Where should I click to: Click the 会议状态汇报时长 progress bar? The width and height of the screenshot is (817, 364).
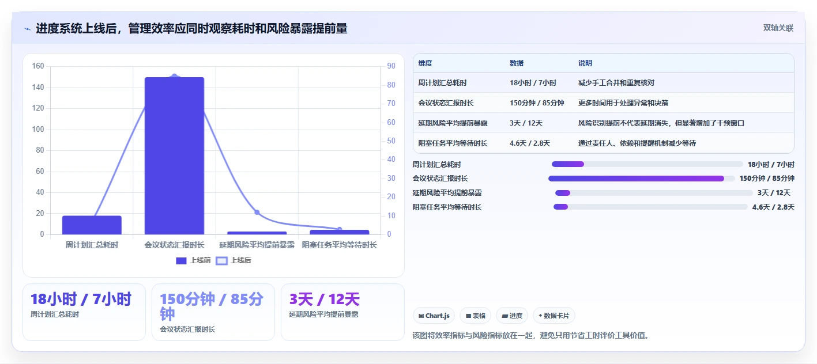click(642, 179)
